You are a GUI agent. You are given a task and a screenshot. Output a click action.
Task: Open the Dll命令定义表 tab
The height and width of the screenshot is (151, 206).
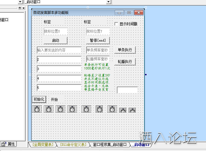pos(73,145)
